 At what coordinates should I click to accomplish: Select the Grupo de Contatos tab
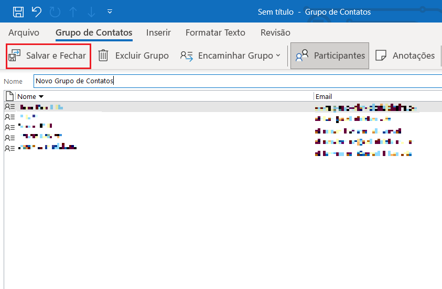click(94, 32)
